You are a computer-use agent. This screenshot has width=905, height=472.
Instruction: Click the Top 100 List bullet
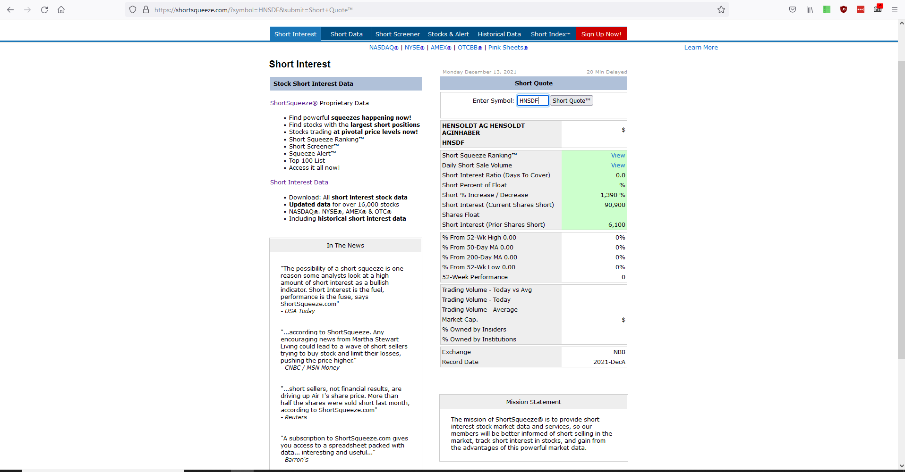point(307,161)
